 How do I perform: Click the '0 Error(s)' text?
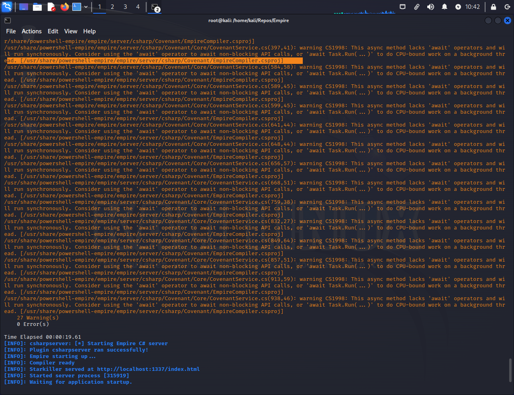click(33, 324)
